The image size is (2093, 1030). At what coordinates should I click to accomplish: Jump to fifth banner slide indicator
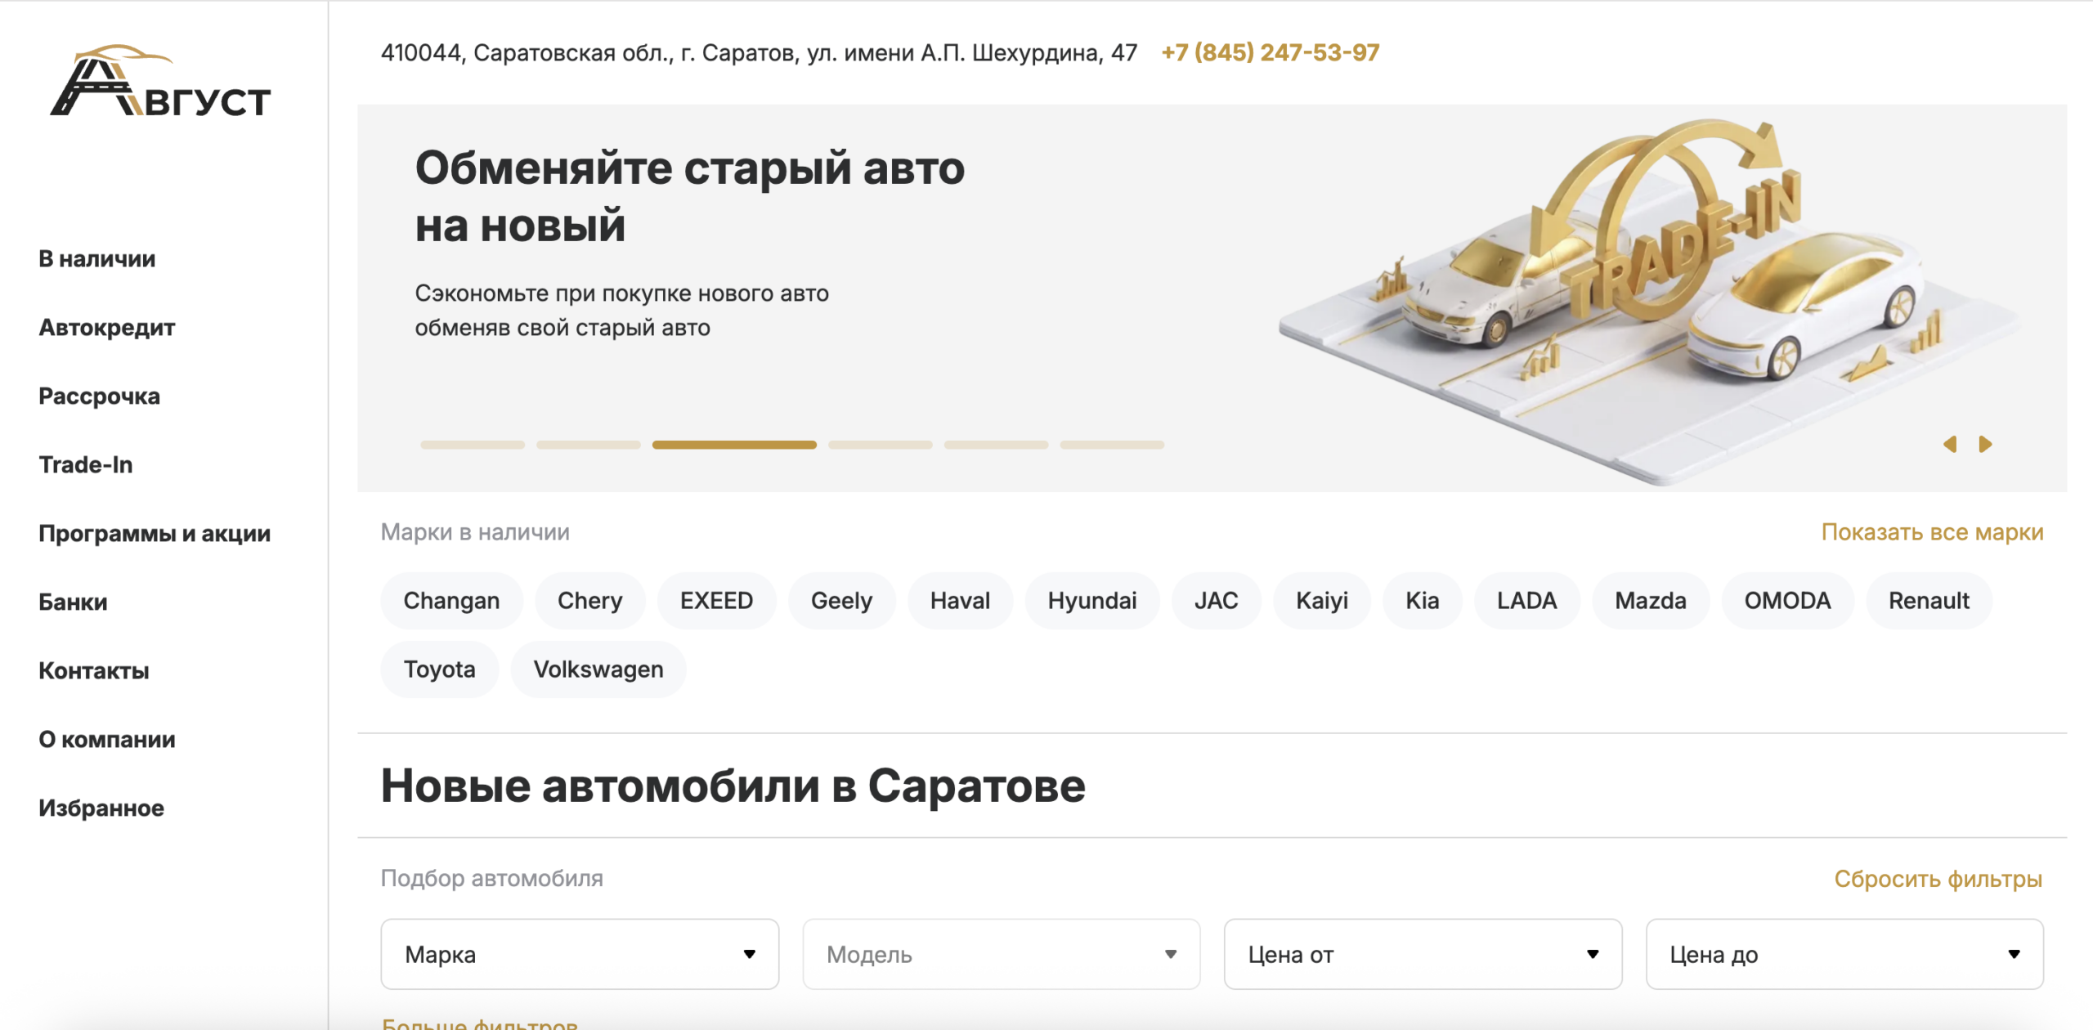pyautogui.click(x=997, y=445)
